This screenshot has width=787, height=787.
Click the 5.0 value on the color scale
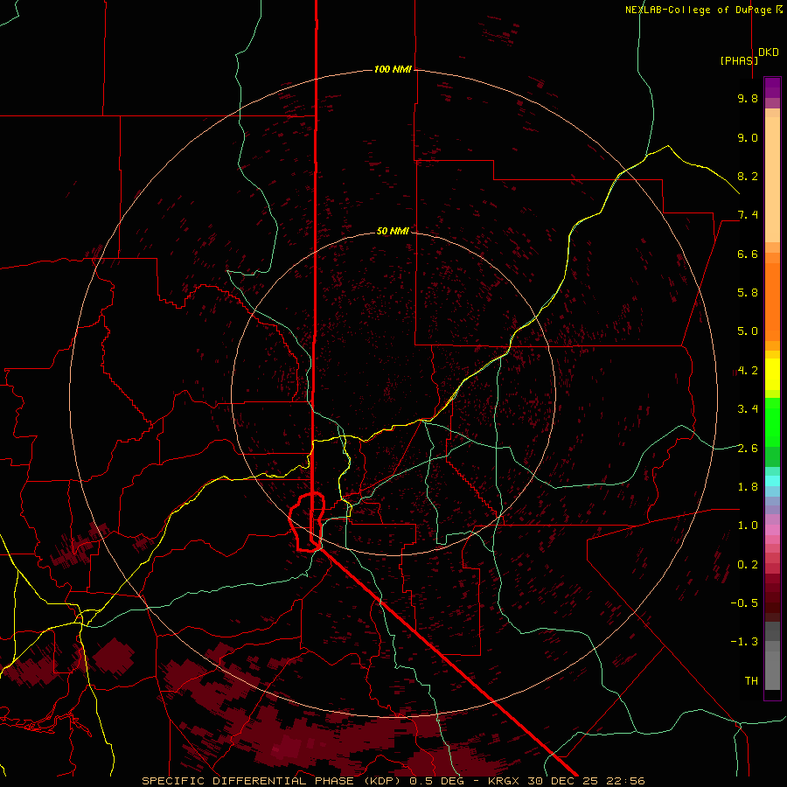point(748,331)
